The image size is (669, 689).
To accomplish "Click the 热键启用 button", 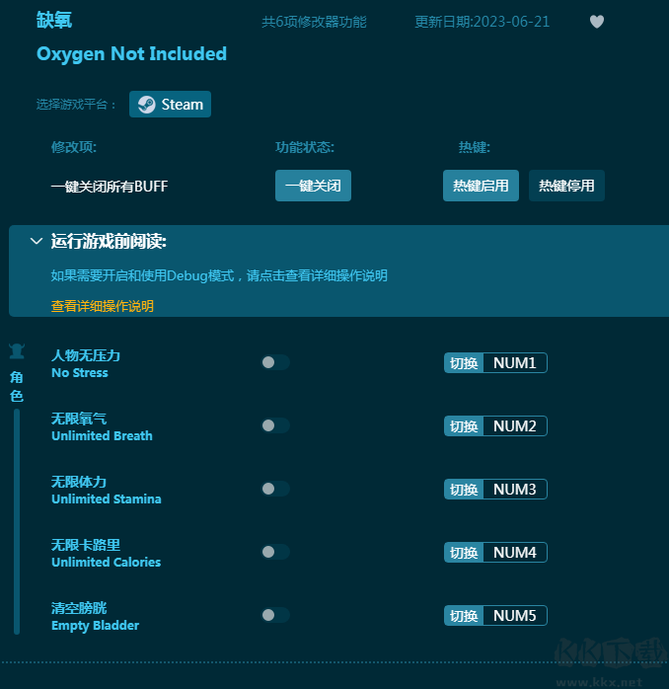I will [x=481, y=186].
